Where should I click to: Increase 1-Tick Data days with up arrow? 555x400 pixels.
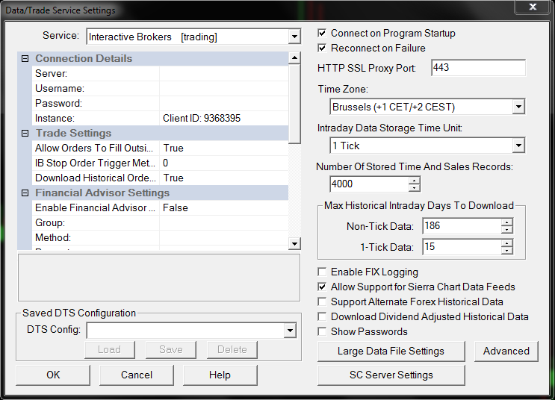pos(507,243)
